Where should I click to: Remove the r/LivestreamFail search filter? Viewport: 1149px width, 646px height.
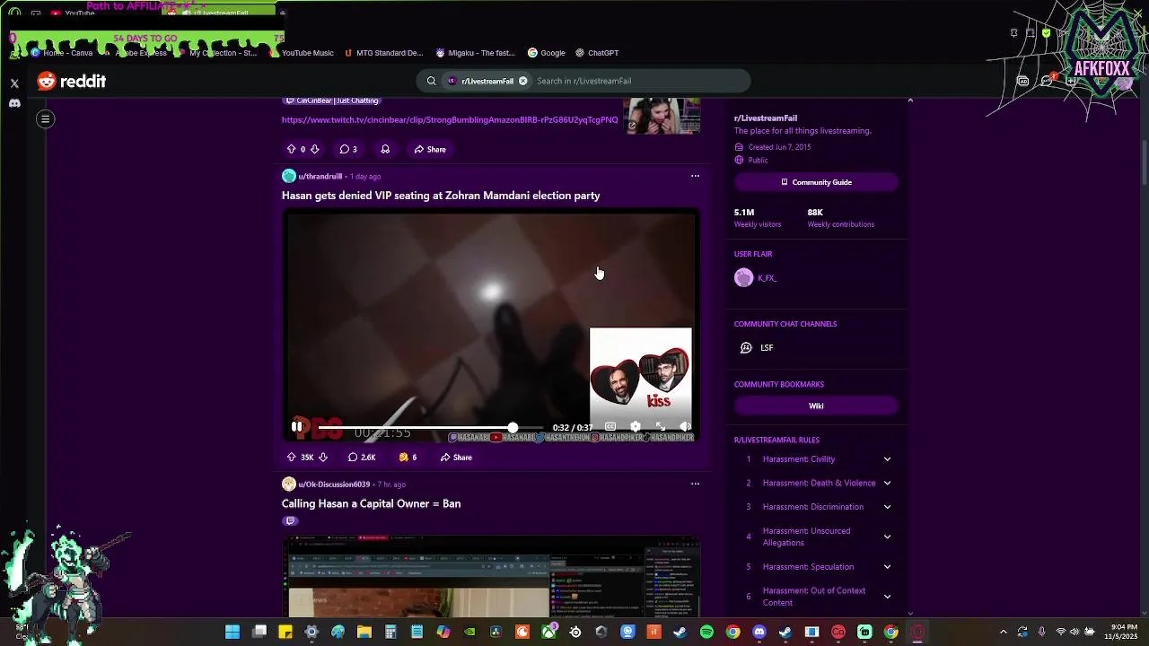[x=522, y=81]
